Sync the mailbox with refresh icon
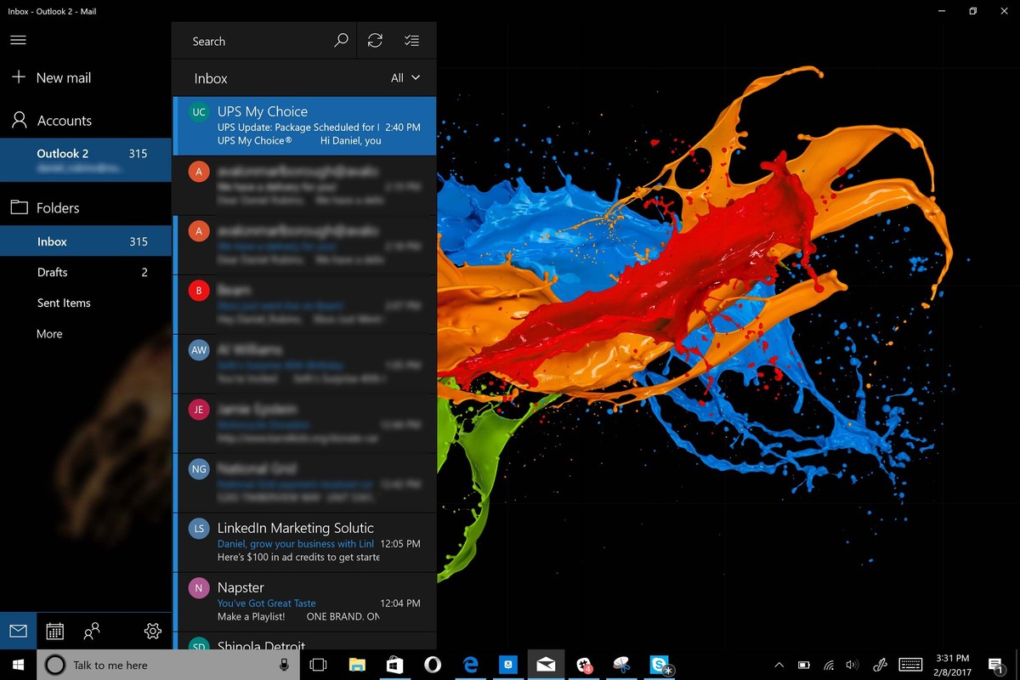1020x680 pixels. [375, 40]
